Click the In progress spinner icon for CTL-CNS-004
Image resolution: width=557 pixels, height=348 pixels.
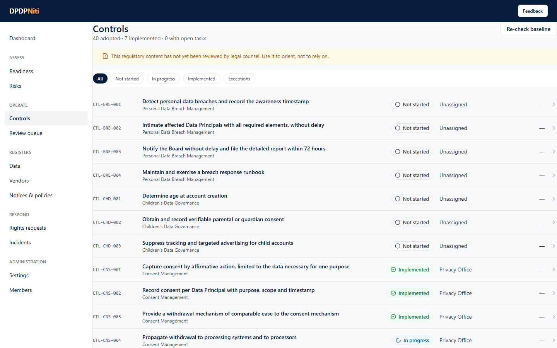coord(398,340)
